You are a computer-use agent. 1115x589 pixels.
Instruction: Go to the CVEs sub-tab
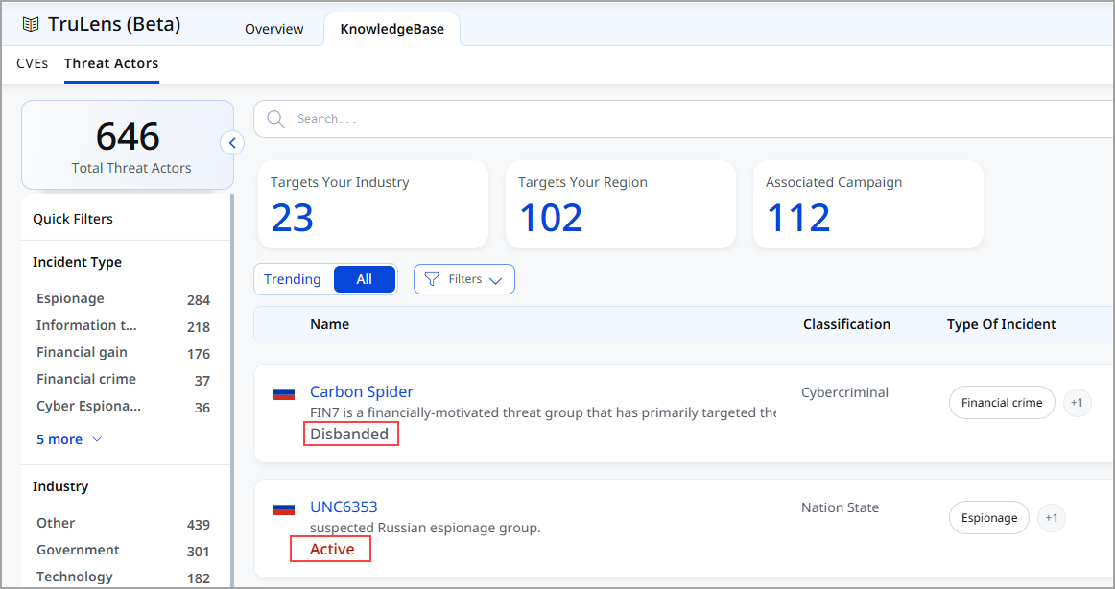point(32,63)
